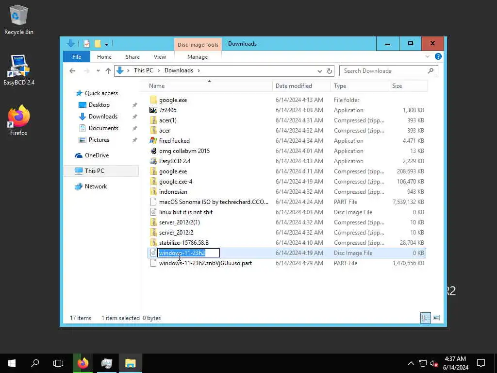Refresh the Downloads folder view
Viewport: 497px width, 373px height.
point(330,71)
